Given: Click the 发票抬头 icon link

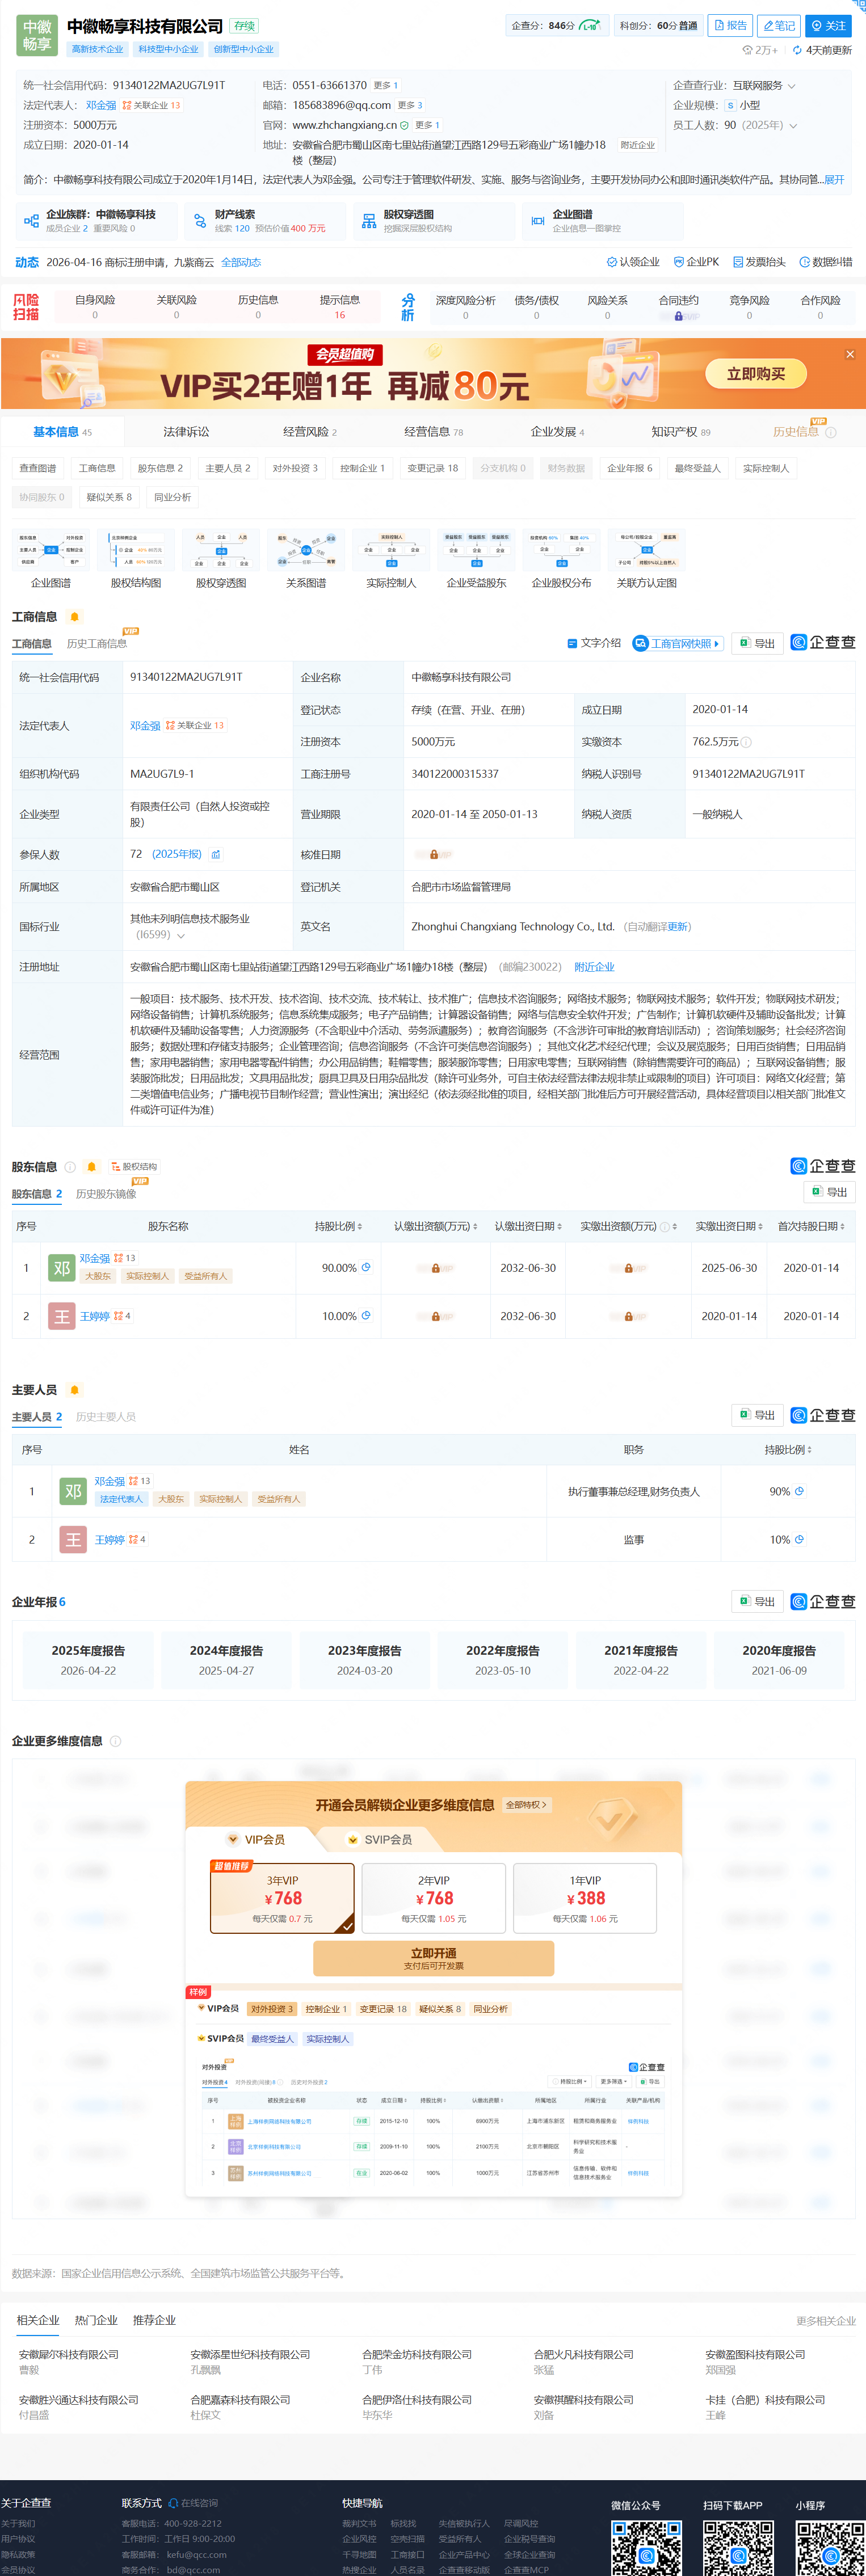Looking at the screenshot, I should pos(759,262).
